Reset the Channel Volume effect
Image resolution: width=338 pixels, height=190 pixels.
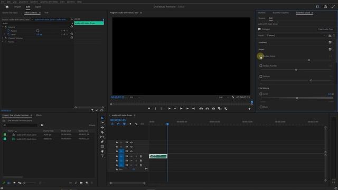(72, 37)
